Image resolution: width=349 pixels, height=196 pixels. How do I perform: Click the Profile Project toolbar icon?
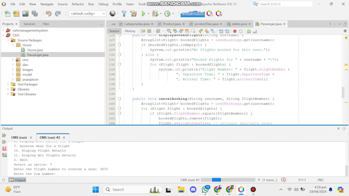(167, 13)
